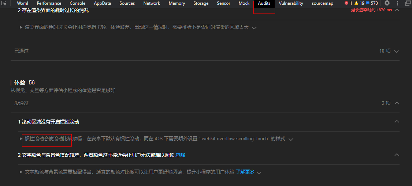Collapse the 渲染界面耗时过长 item chevron
The height and width of the screenshot is (186, 412).
(397, 10)
